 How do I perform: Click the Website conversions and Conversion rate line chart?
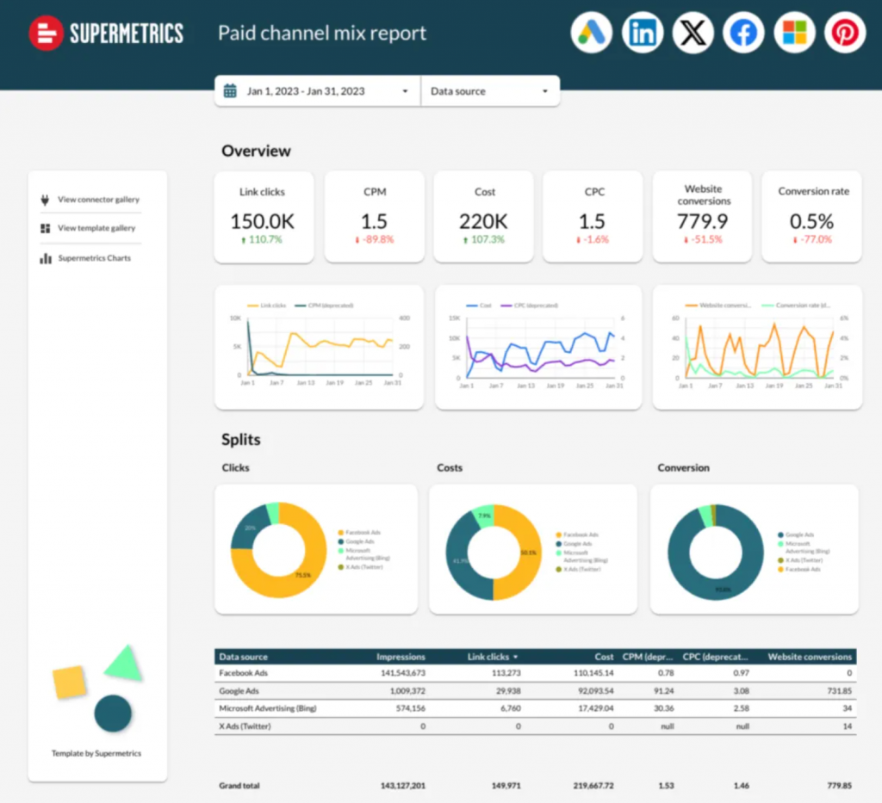point(757,347)
